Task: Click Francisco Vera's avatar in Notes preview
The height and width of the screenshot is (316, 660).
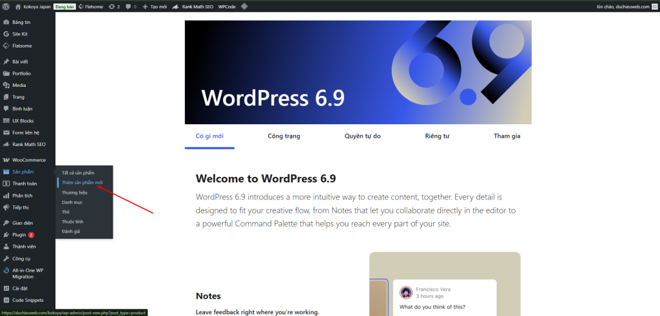Action: pos(406,292)
